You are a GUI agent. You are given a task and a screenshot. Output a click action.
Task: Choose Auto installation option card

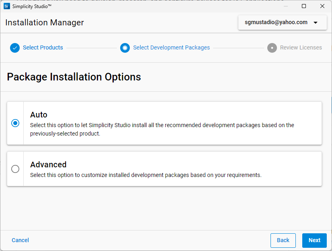pyautogui.click(x=161, y=123)
